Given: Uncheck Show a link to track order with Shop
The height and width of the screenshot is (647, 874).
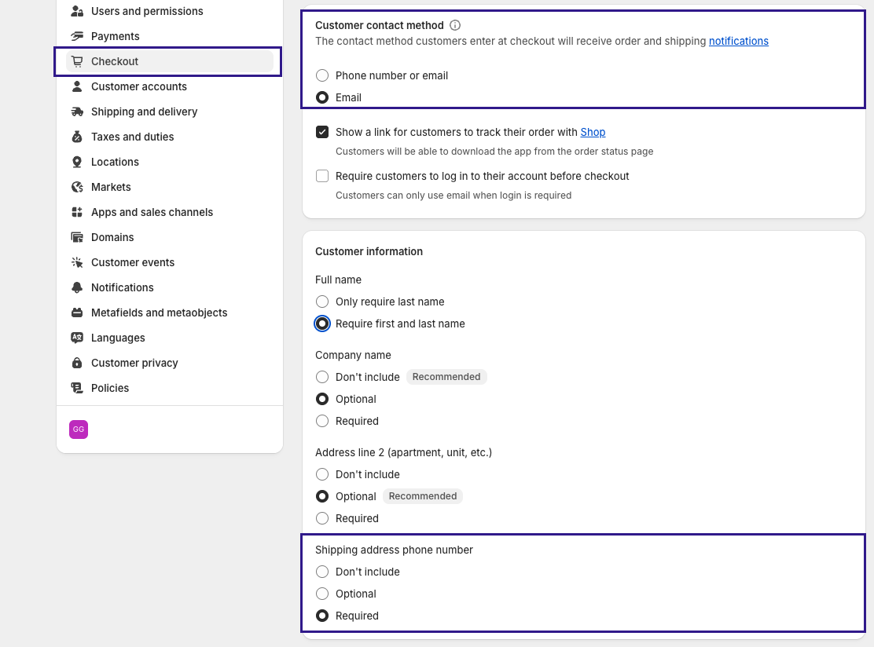Looking at the screenshot, I should [322, 132].
